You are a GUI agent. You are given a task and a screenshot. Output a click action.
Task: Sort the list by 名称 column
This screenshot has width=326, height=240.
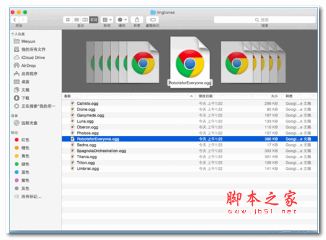pyautogui.click(x=129, y=96)
